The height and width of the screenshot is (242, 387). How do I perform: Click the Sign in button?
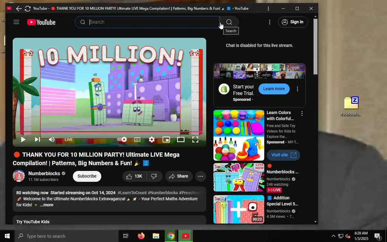click(x=293, y=22)
